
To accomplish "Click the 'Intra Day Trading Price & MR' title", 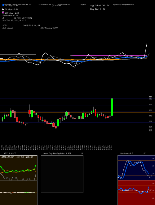I will coord(57,153).
